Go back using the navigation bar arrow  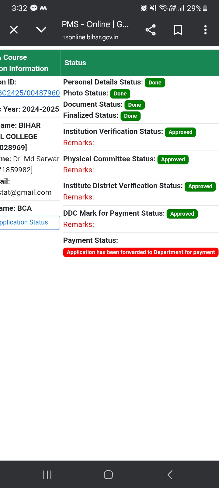[x=170, y=475]
